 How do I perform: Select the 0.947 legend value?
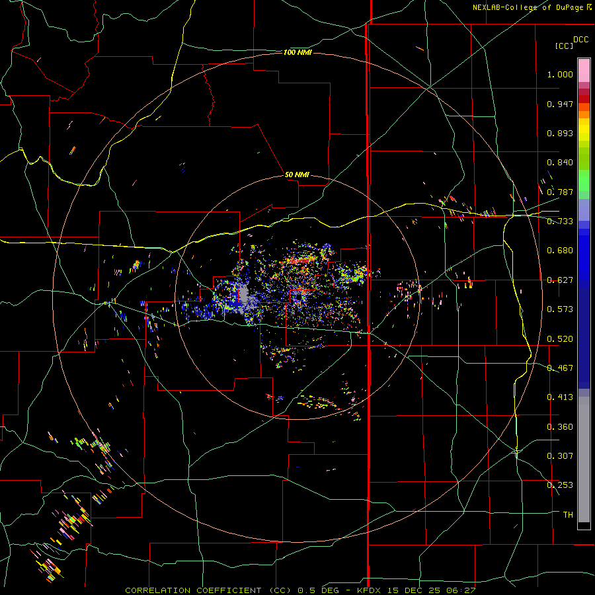pos(560,104)
